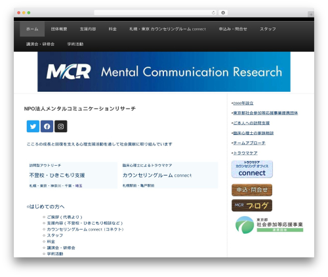Click the 札幌駅前・亀戸駅前 location text
The image size is (328, 277).
pyautogui.click(x=138, y=185)
